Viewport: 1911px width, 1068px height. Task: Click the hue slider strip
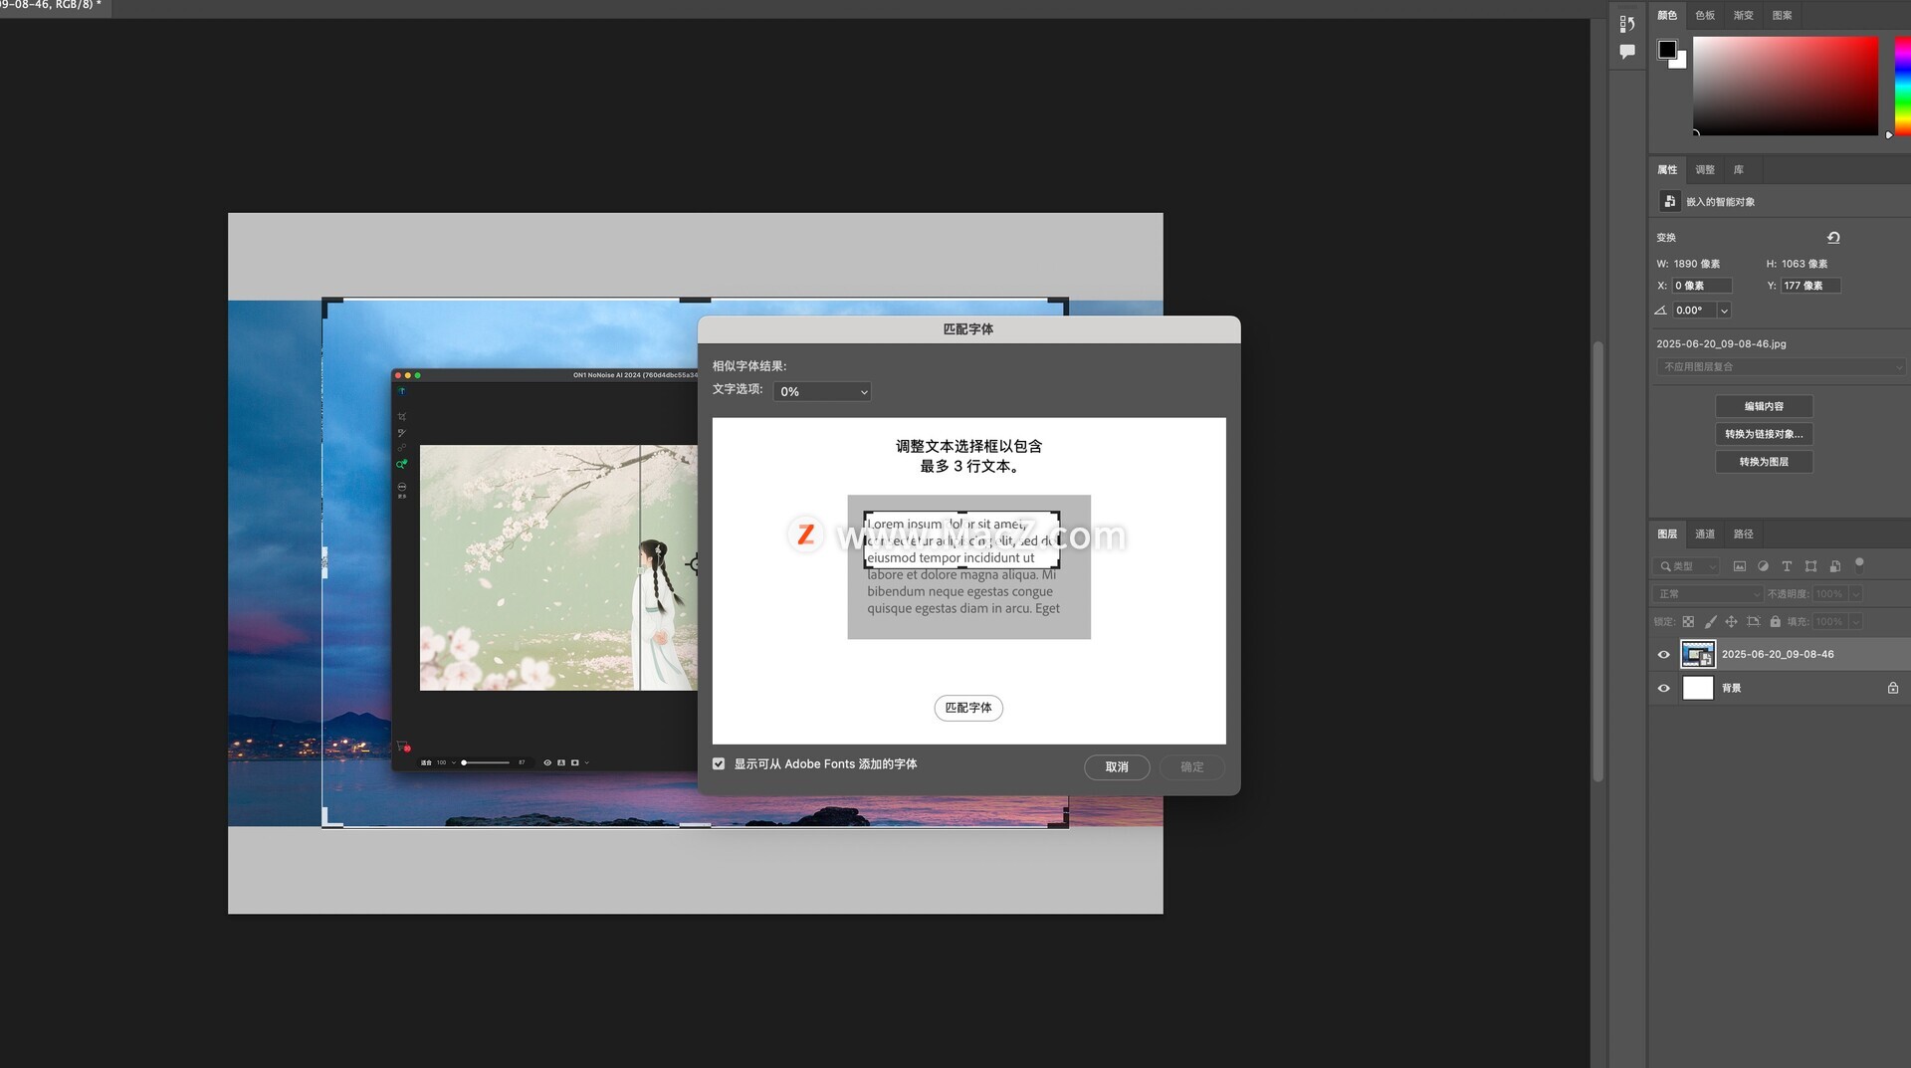click(1902, 86)
